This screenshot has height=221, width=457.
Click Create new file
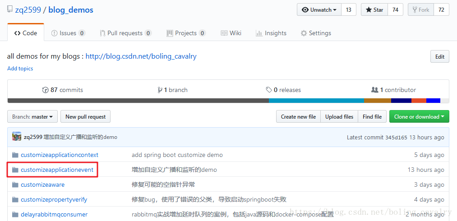click(299, 117)
